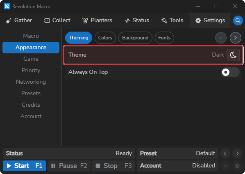Viewport: 245px width, 174px height.
Task: Open the Networking section
Action: click(31, 82)
